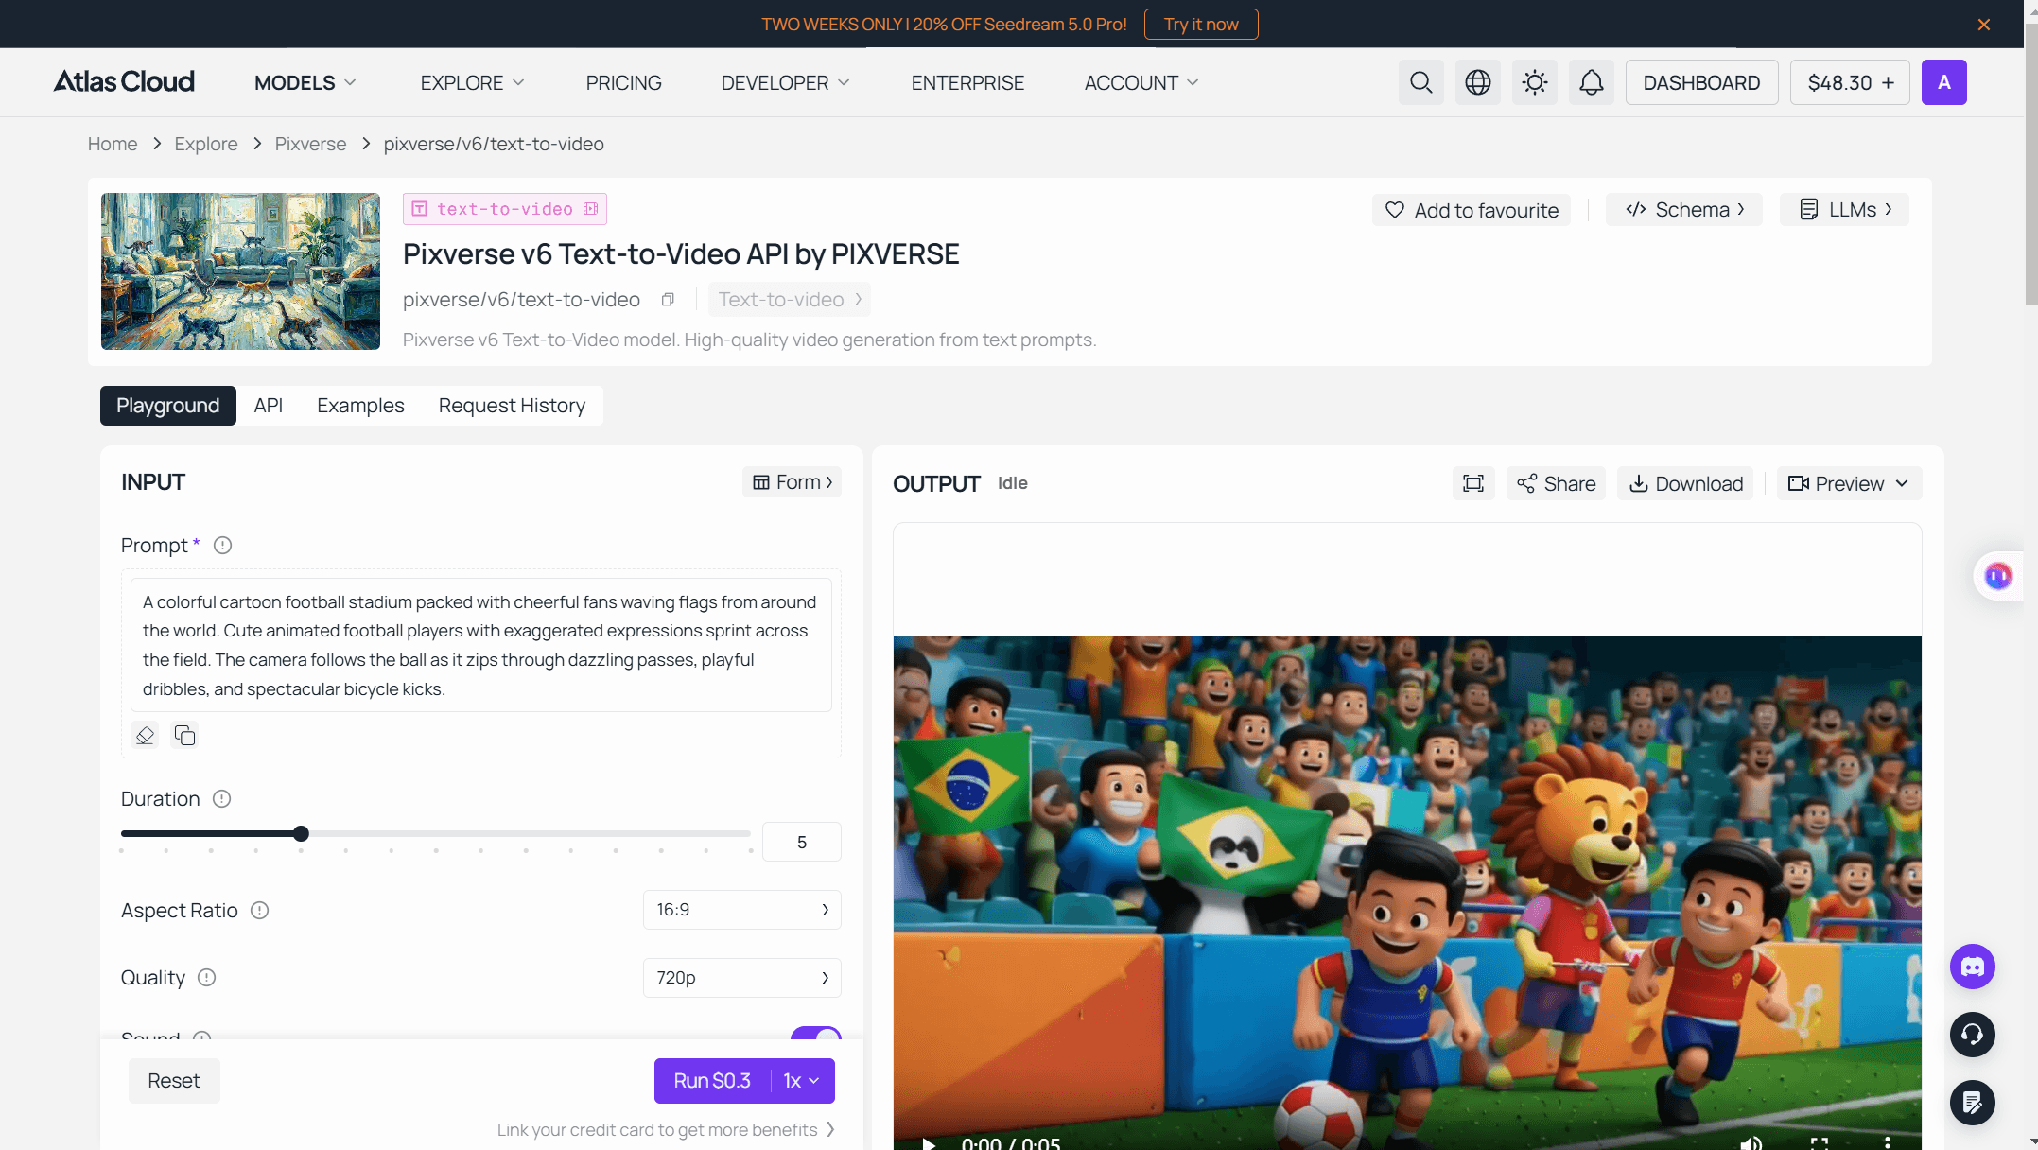Image resolution: width=2038 pixels, height=1150 pixels.
Task: Clear prompt with eraser icon
Action: (x=145, y=735)
